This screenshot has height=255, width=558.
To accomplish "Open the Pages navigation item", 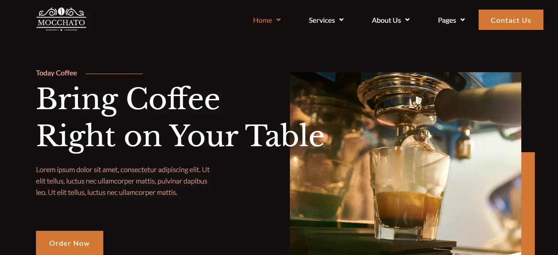I will point(447,20).
